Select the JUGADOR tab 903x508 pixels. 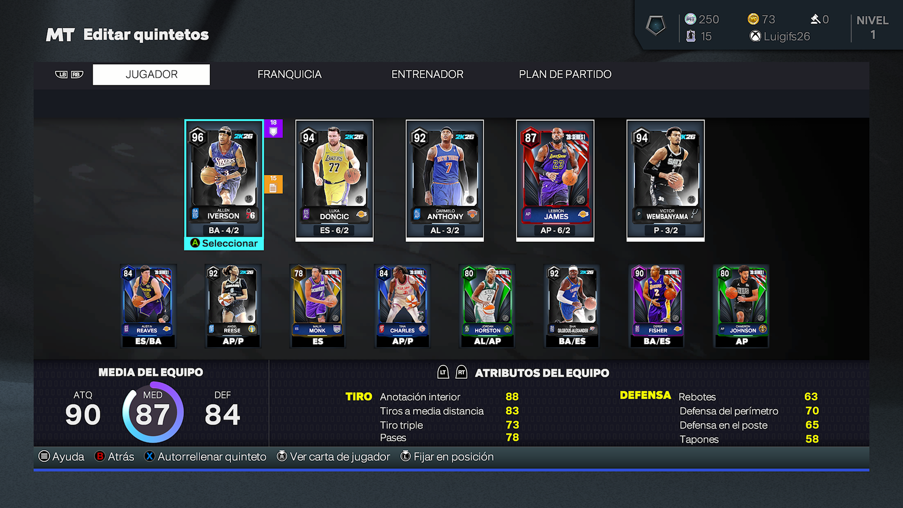tap(151, 75)
